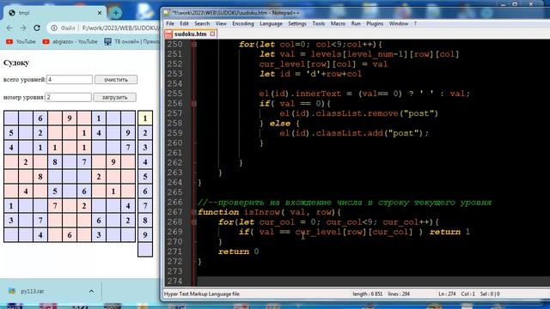Open the YouTube bookmark
Viewport: 550px width, 309px height.
pyautogui.click(x=21, y=42)
